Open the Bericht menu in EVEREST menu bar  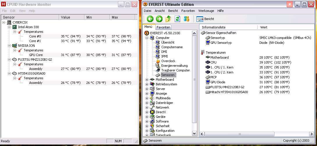pyautogui.click(x=173, y=11)
